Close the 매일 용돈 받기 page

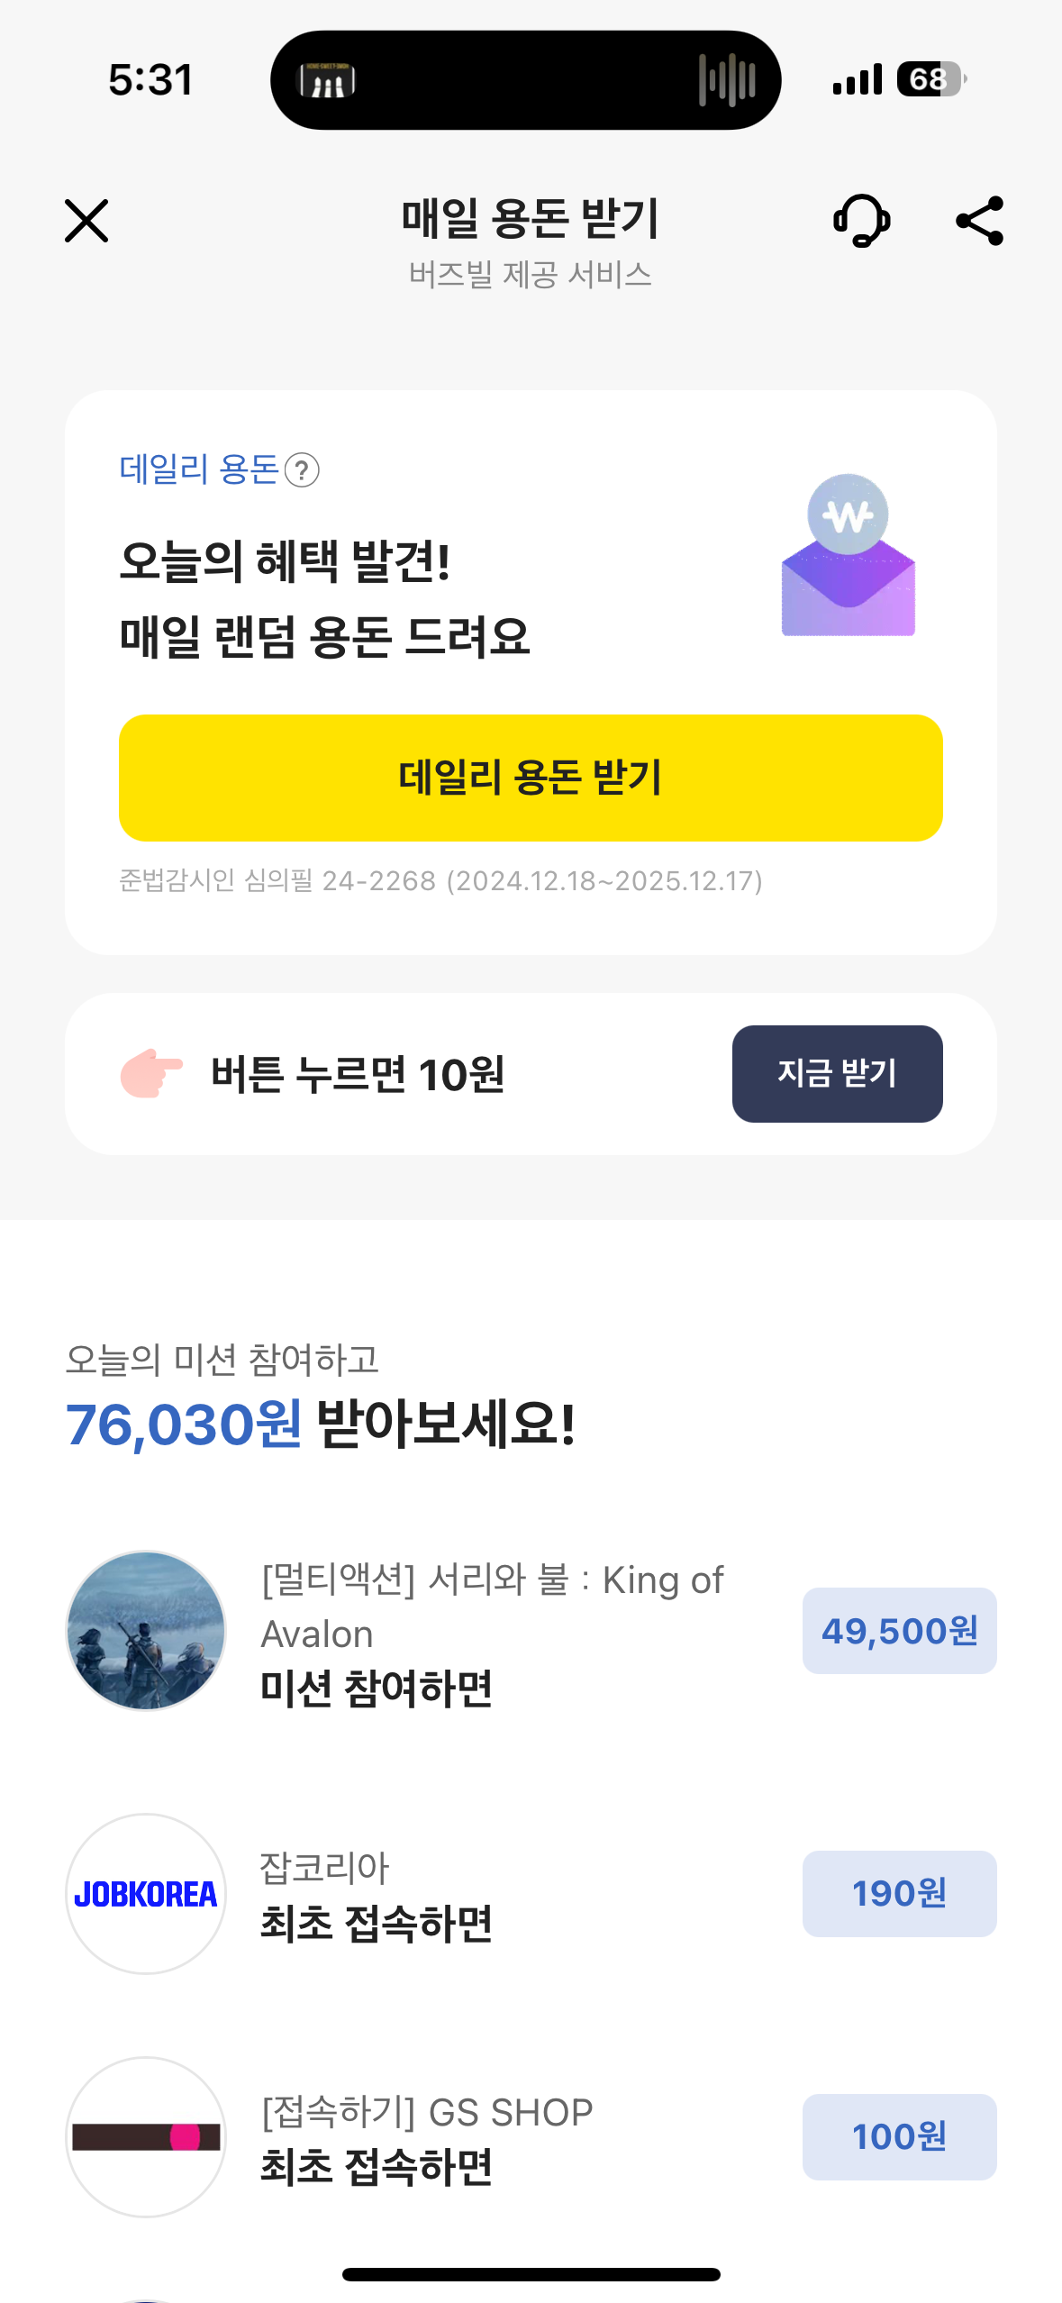pyautogui.click(x=86, y=221)
